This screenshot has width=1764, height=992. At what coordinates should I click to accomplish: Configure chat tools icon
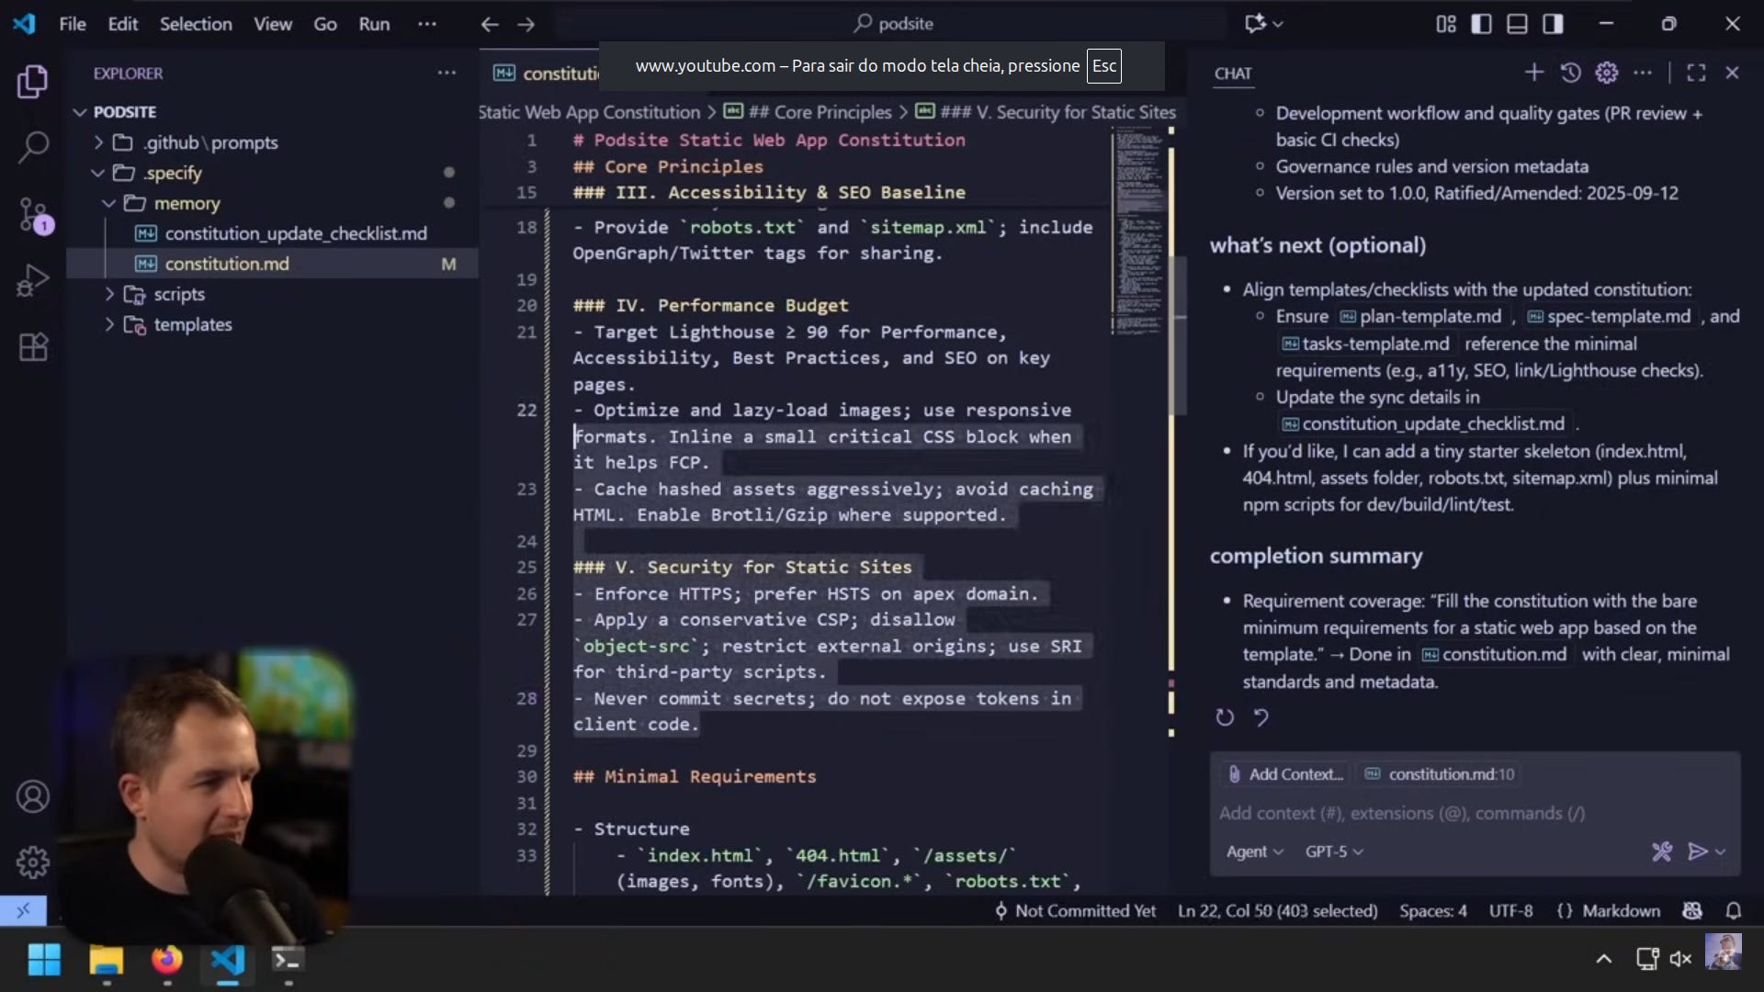tap(1661, 851)
